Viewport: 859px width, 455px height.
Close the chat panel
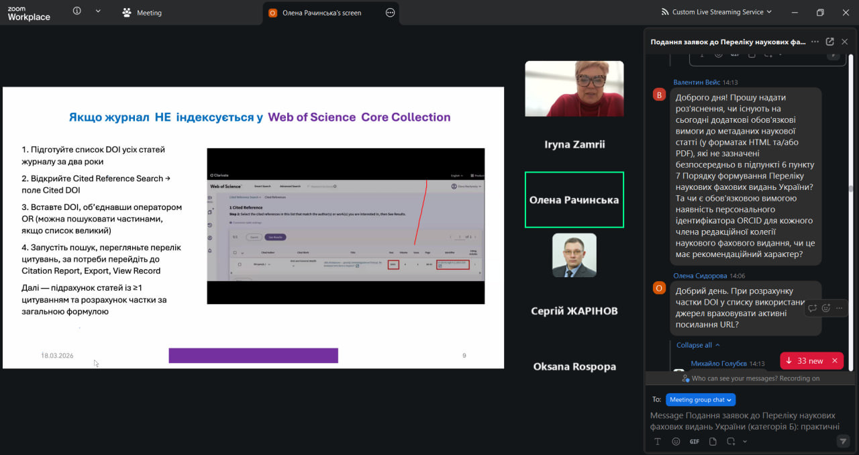(845, 42)
